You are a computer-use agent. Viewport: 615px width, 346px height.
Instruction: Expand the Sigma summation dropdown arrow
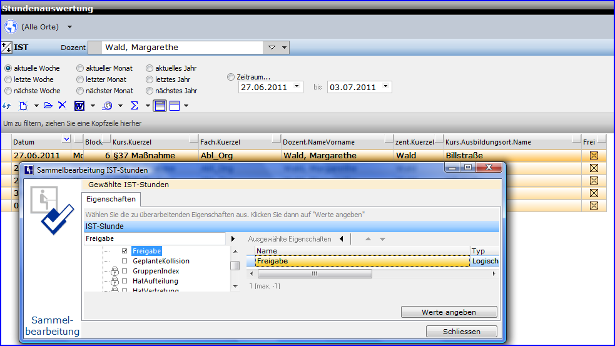[148, 106]
